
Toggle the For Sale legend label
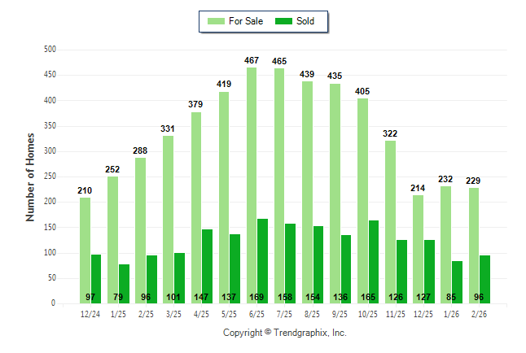247,21
